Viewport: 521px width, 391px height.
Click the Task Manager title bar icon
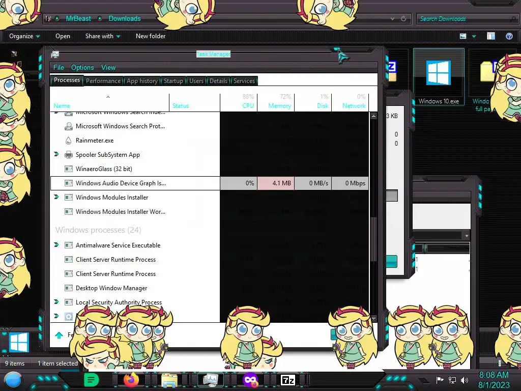55,54
